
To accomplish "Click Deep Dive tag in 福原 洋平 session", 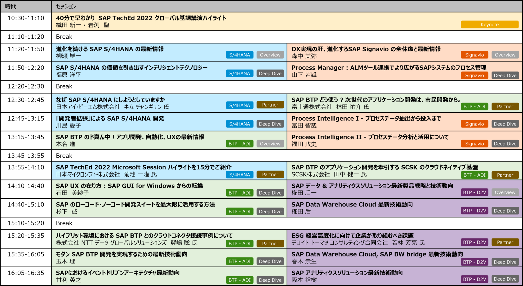I will click(270, 74).
